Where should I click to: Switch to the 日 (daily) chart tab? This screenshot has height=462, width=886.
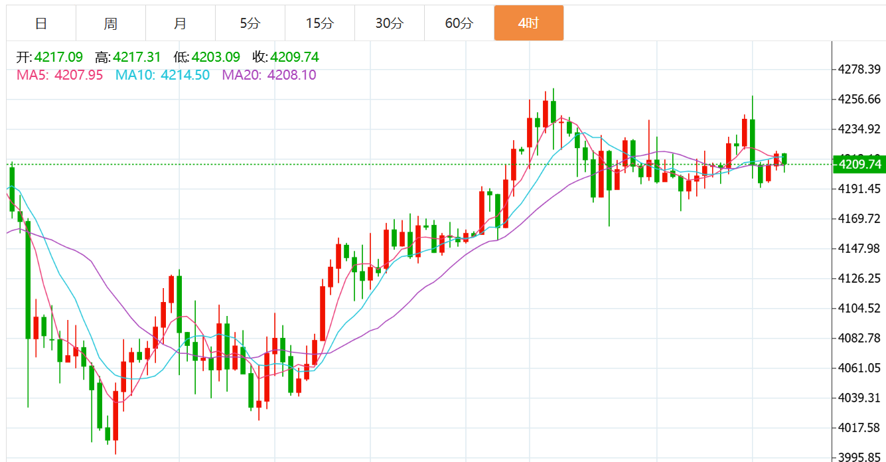[x=41, y=23]
